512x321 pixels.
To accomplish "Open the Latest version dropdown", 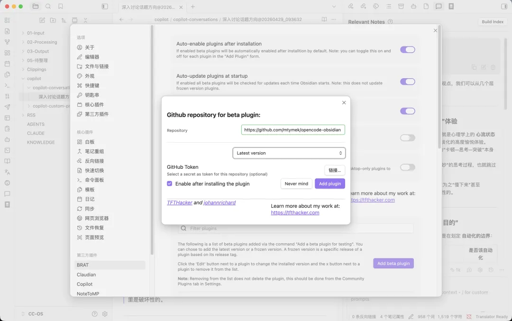I will [289, 153].
